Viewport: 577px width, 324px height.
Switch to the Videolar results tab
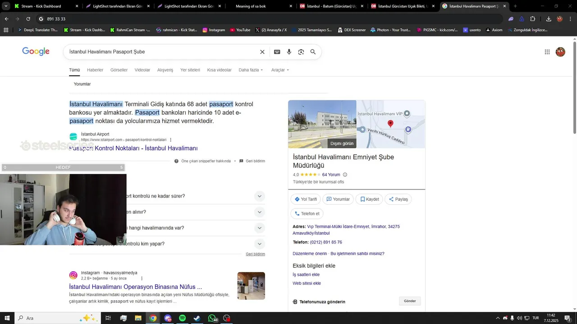142,70
